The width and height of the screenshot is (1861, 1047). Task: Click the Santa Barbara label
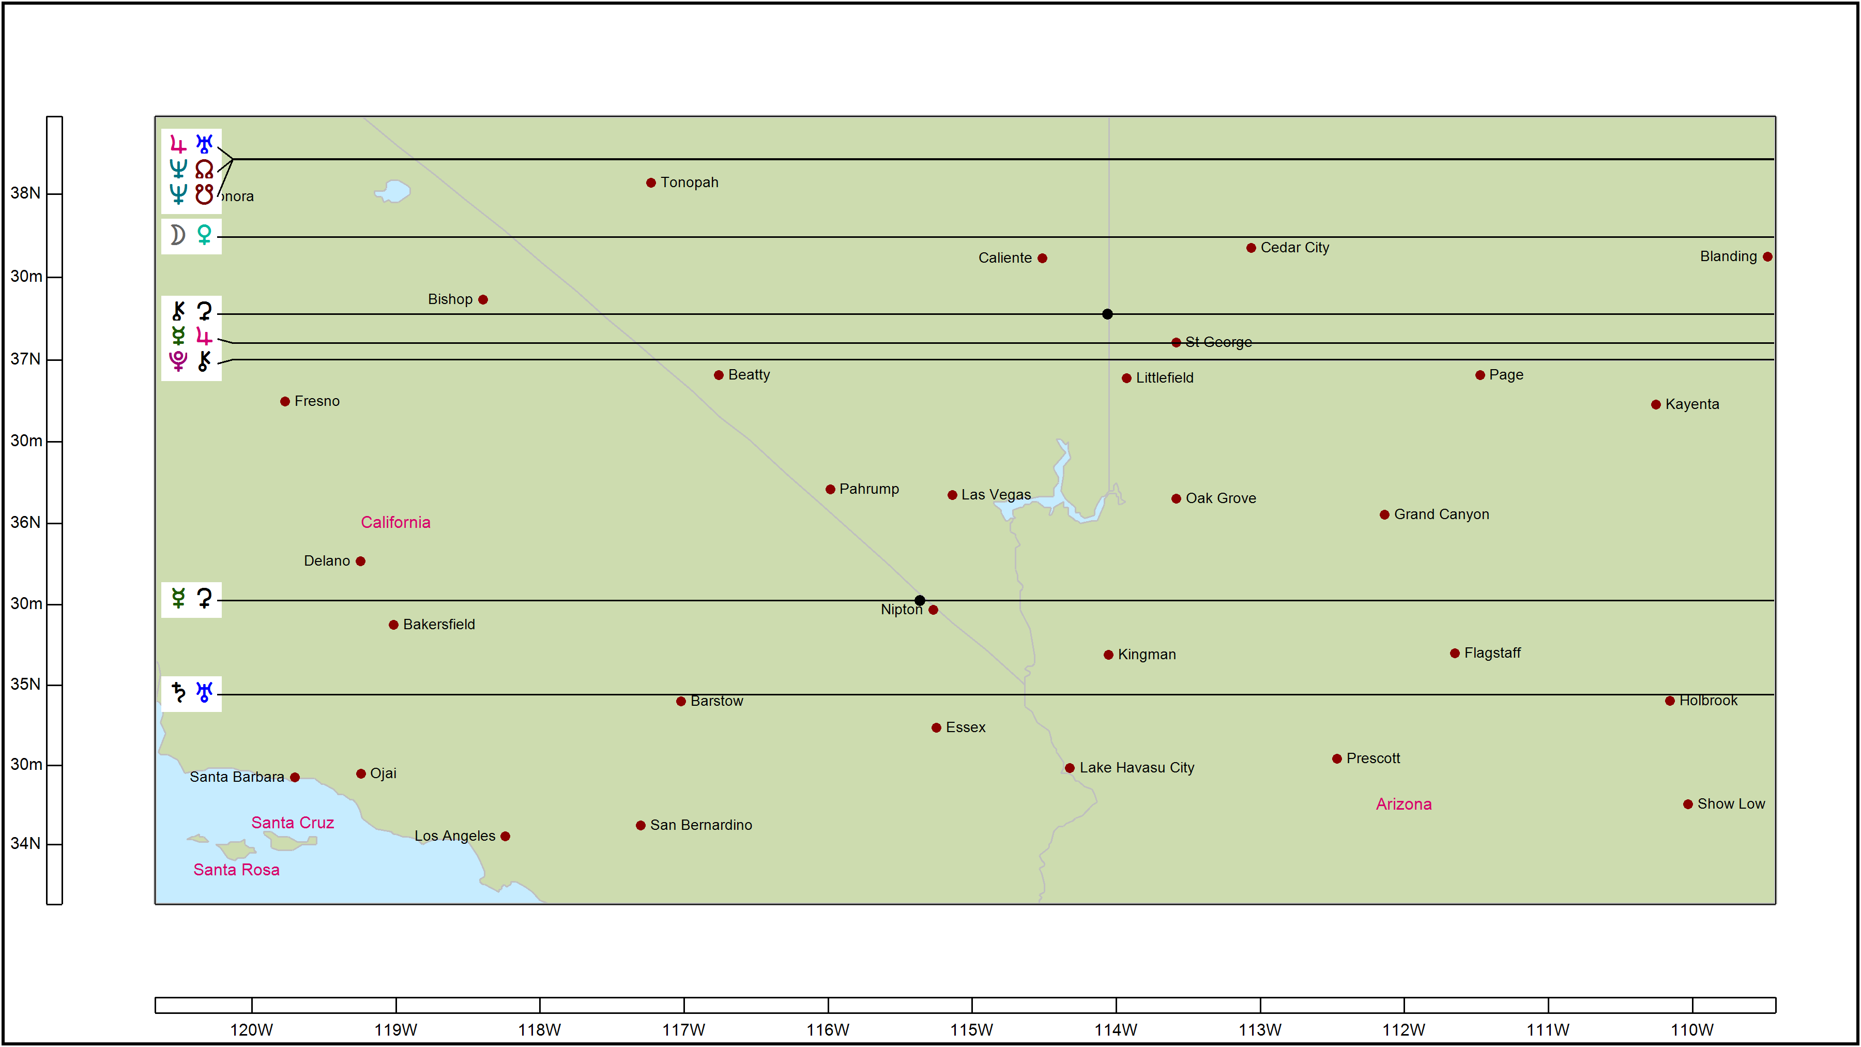[x=237, y=778]
